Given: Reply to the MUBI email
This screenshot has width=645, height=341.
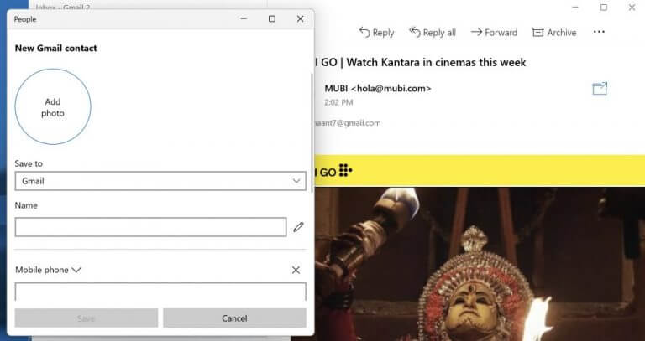Looking at the screenshot, I should (x=376, y=32).
